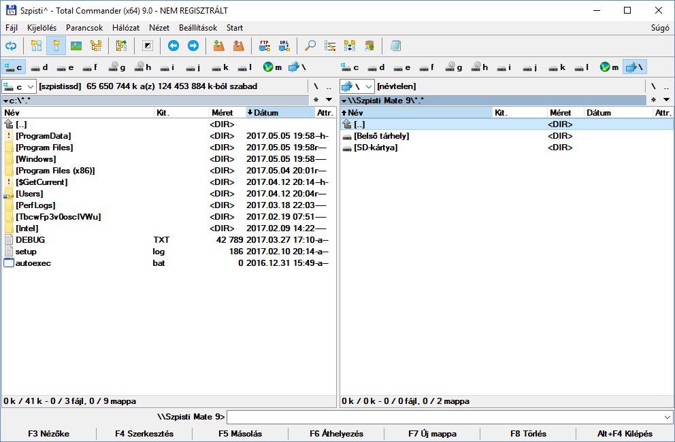Select drive c in right drive bar
Viewport: 675px width, 442px height.
pos(350,67)
